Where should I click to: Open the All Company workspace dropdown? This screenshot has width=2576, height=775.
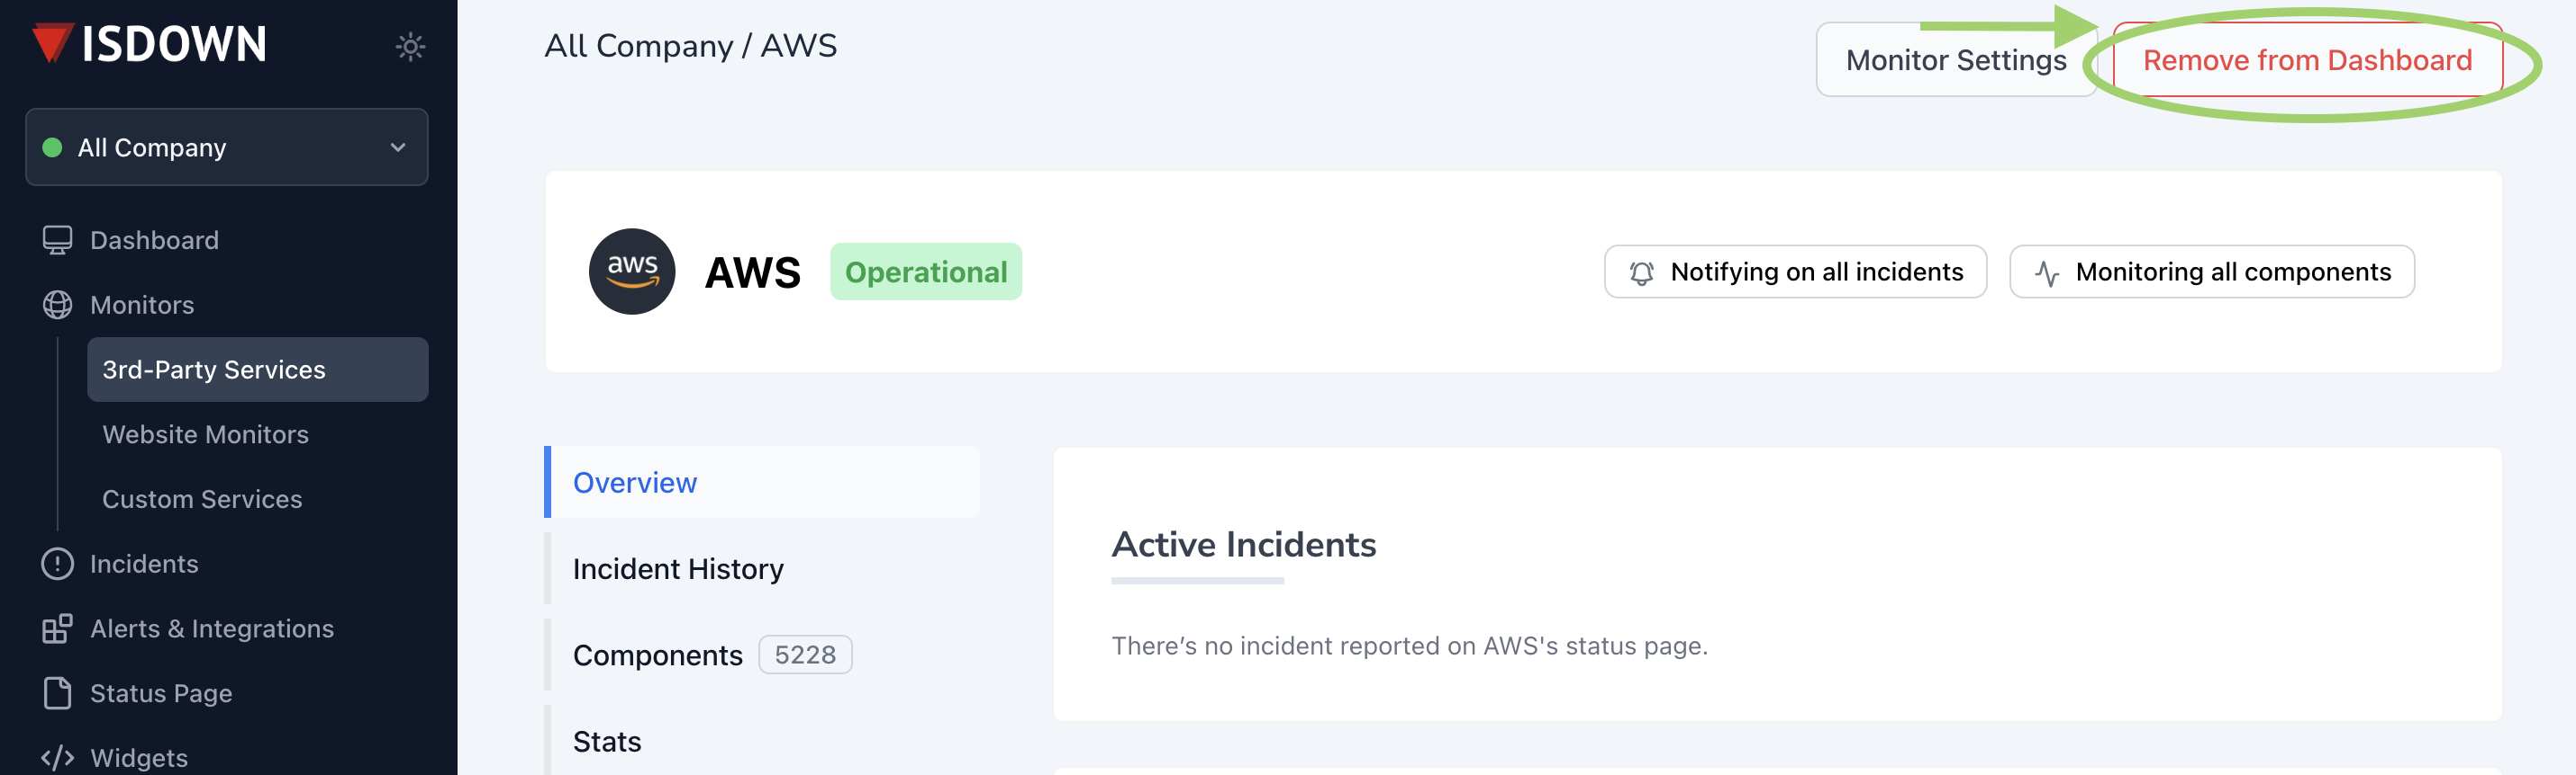pos(227,147)
